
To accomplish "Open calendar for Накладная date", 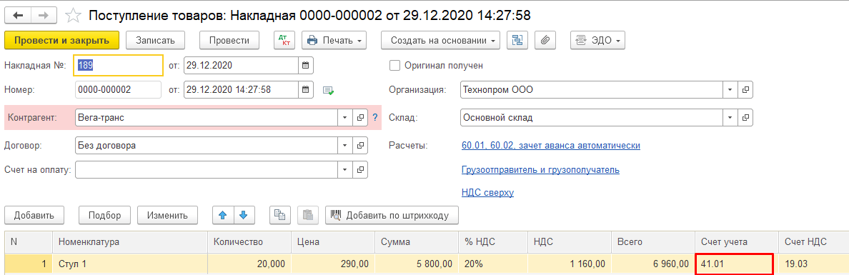I will coord(306,66).
